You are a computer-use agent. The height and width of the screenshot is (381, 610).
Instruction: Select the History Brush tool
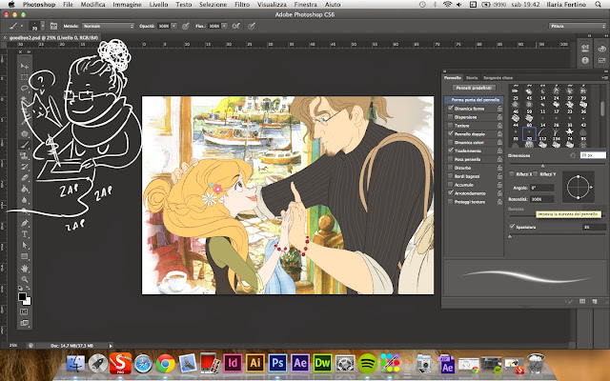click(25, 168)
